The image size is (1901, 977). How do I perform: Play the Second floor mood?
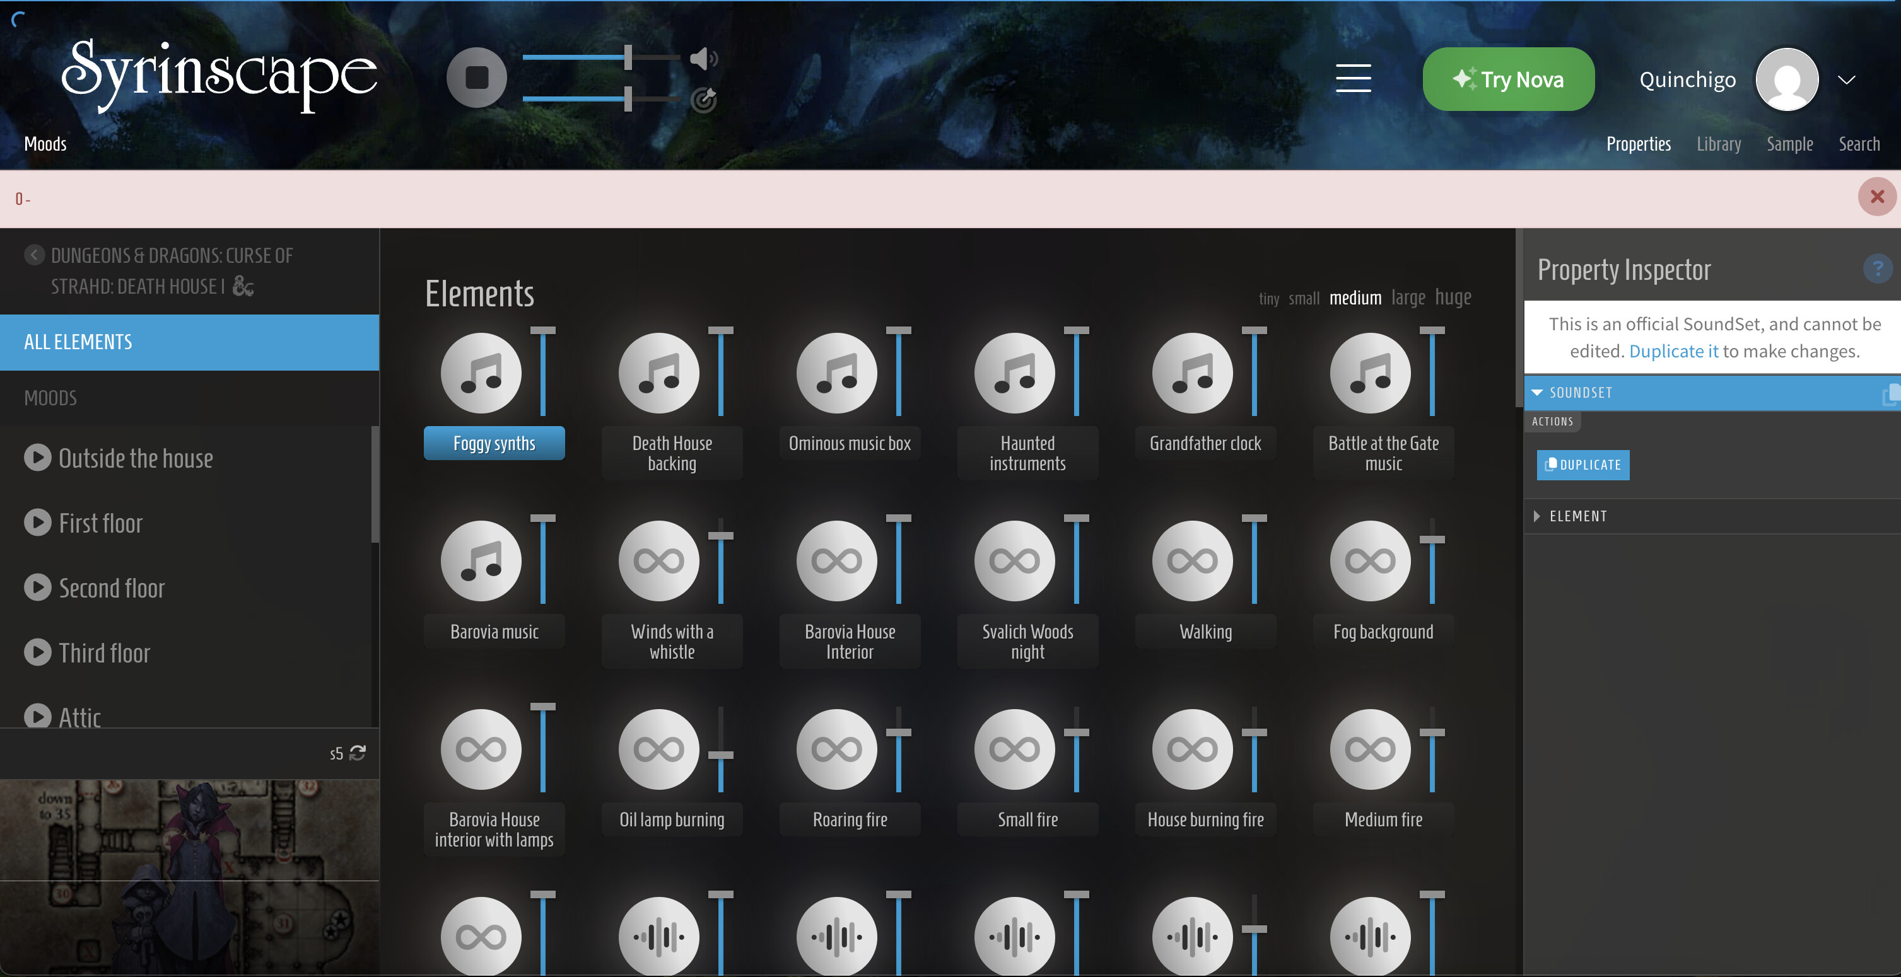click(x=38, y=587)
